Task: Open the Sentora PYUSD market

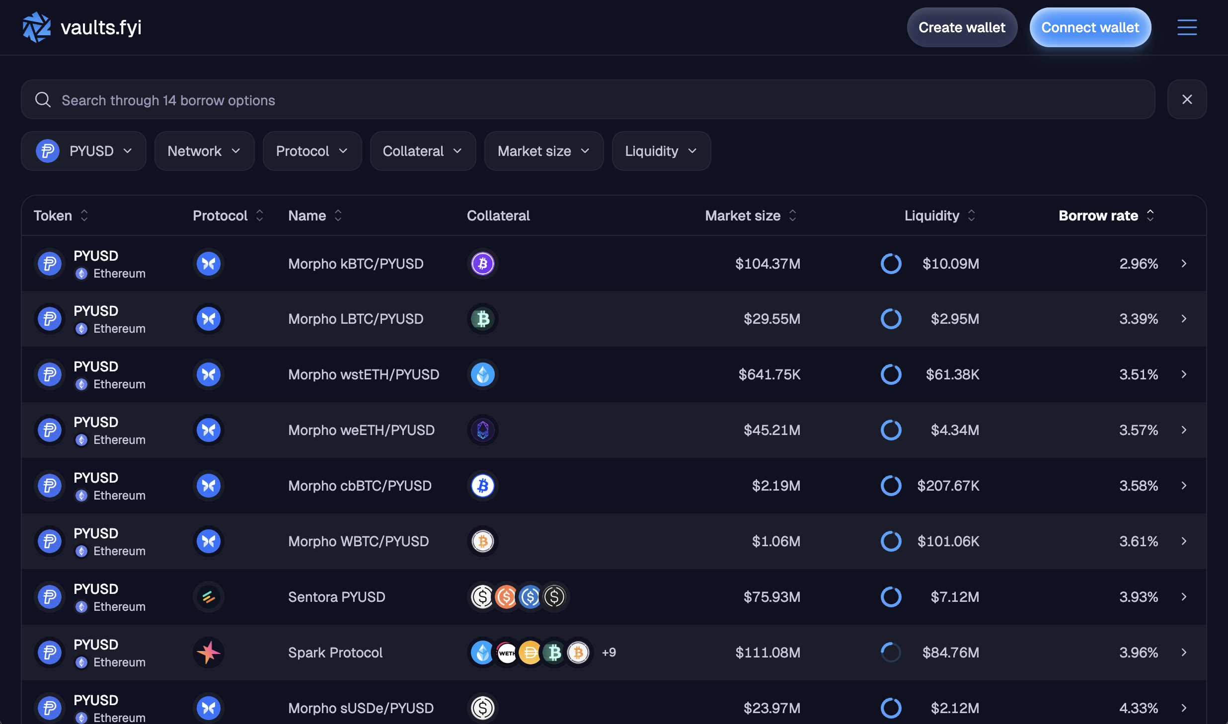Action: 614,597
